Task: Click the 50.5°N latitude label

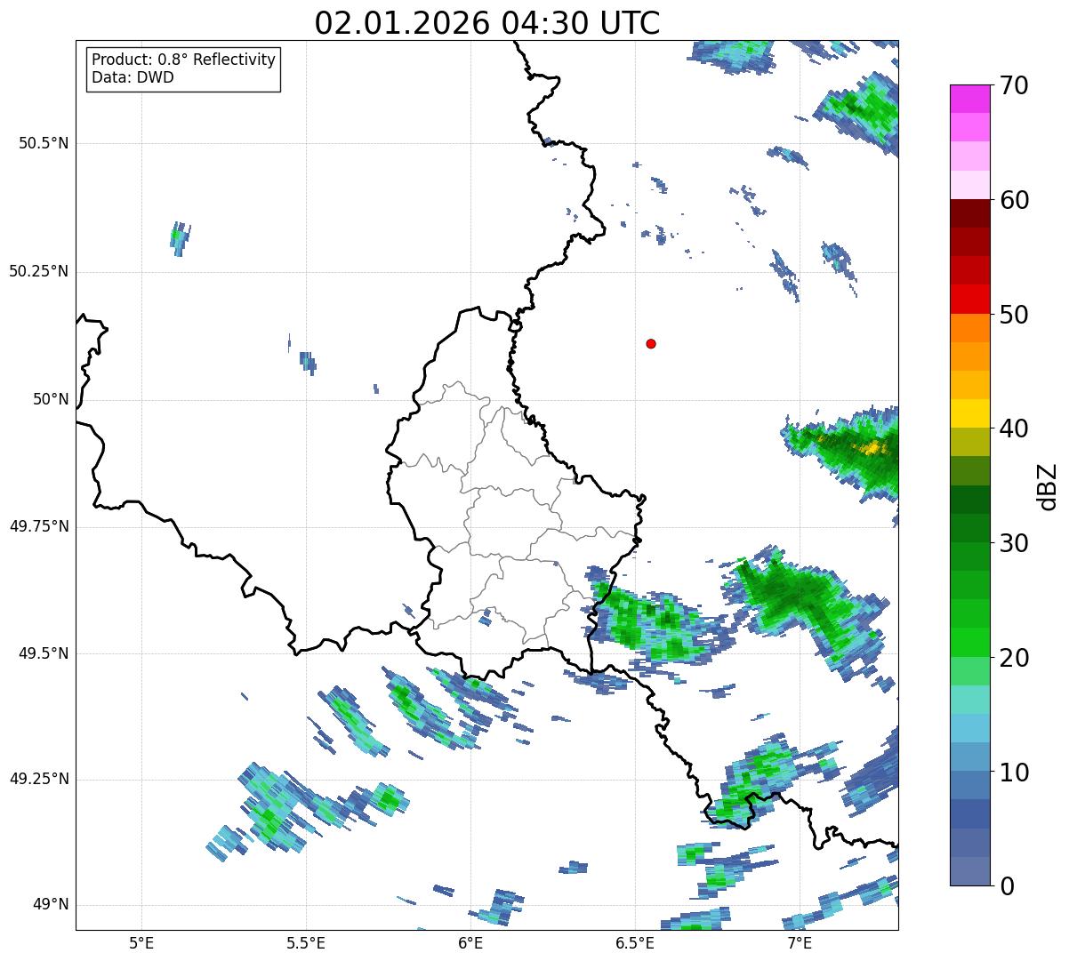Action: (44, 143)
